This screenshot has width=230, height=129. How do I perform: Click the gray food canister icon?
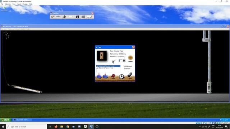point(130,75)
